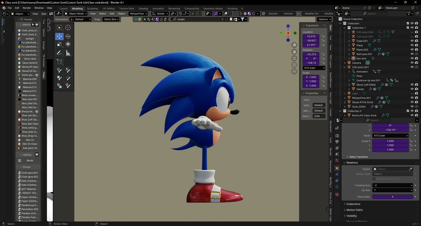Expand Rolf eyes.001 tree item

pyautogui.click(x=349, y=54)
